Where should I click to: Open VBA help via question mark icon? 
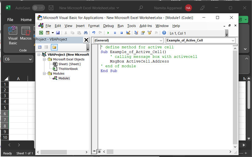164,33
